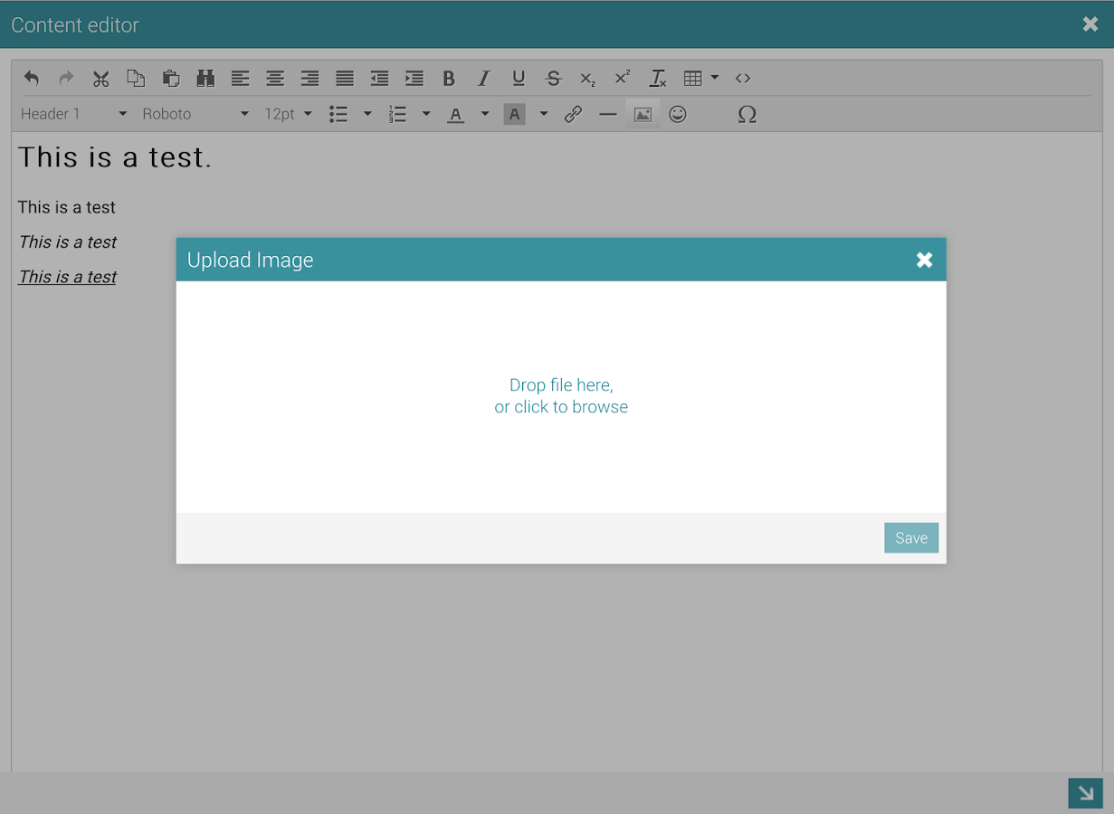Toggle italic text style
This screenshot has width=1114, height=814.
click(x=483, y=79)
